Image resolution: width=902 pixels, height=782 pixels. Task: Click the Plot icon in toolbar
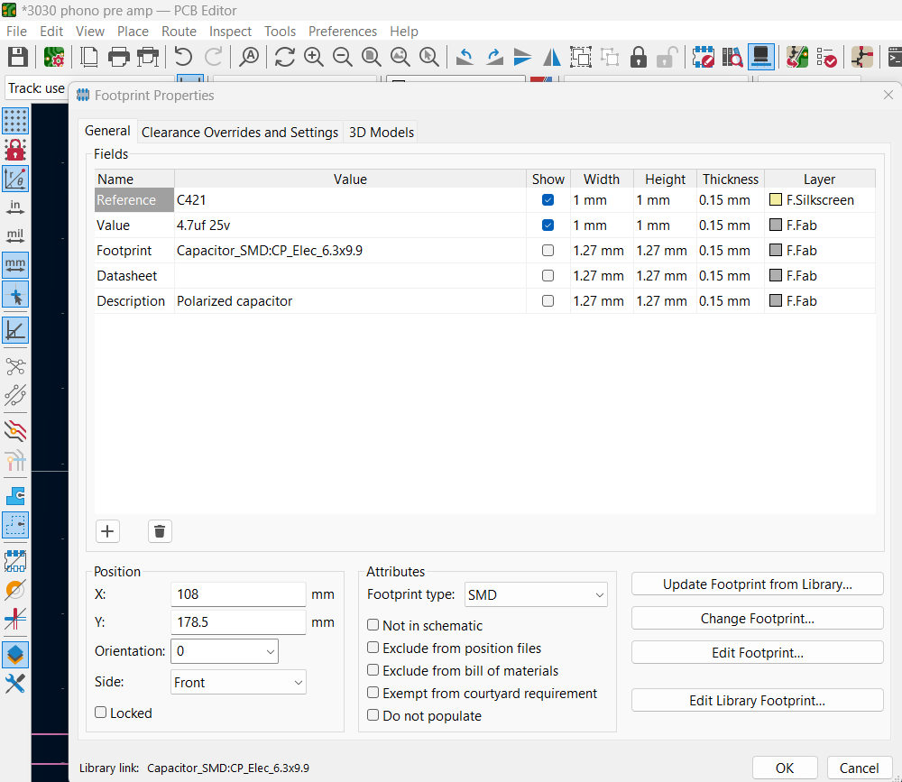[148, 57]
